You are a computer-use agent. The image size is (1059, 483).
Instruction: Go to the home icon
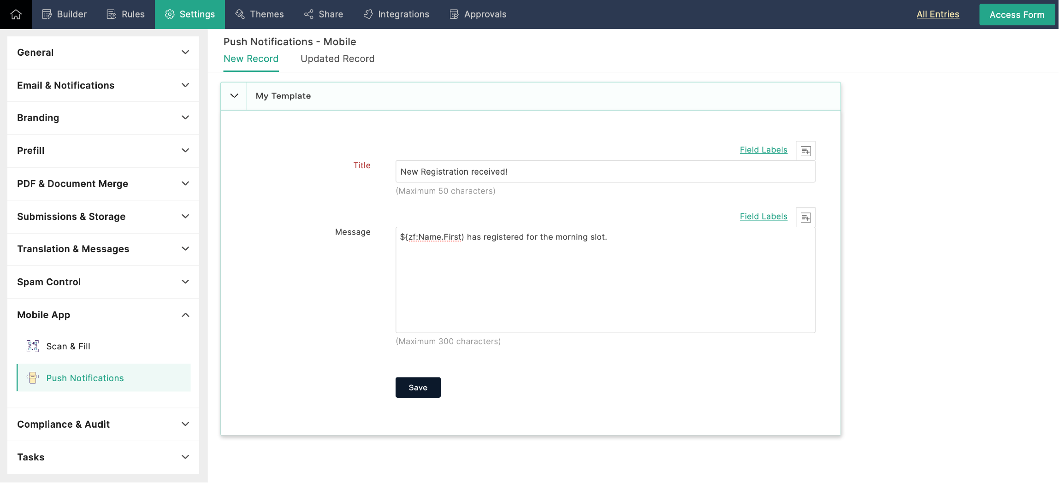point(16,14)
